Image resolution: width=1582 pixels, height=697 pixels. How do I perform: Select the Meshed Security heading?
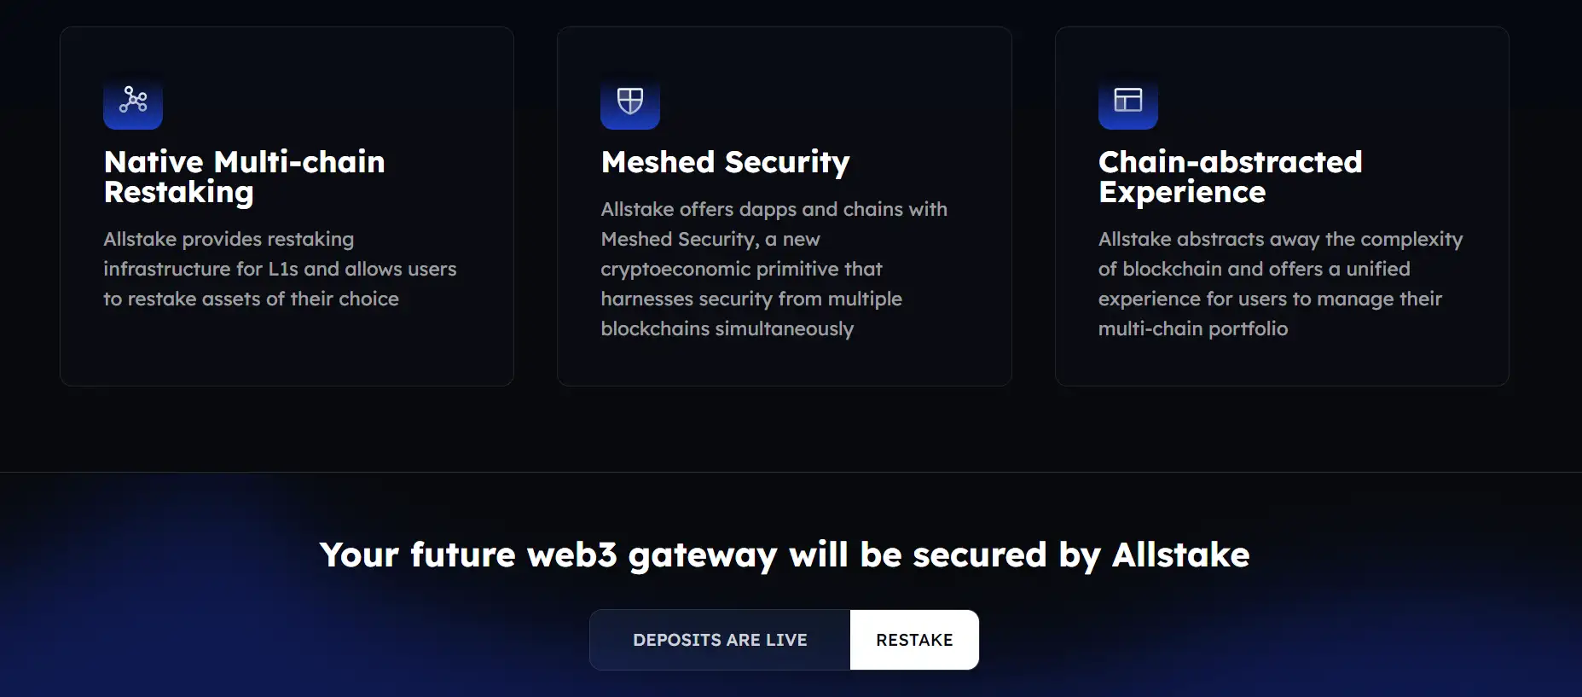click(x=726, y=162)
